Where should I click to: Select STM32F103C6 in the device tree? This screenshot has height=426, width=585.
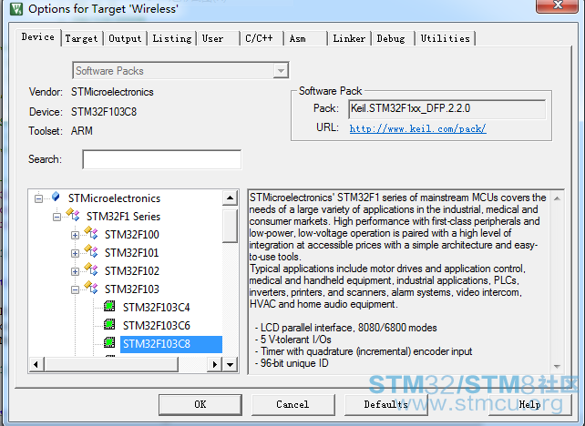tap(157, 326)
